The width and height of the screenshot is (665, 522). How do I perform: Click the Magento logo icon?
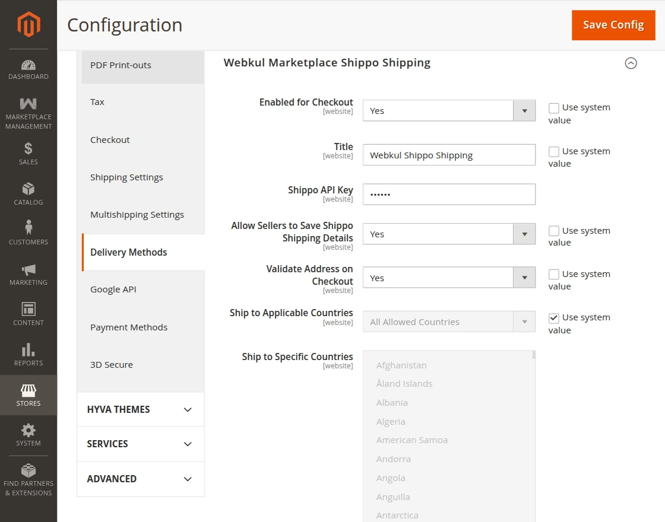[28, 24]
